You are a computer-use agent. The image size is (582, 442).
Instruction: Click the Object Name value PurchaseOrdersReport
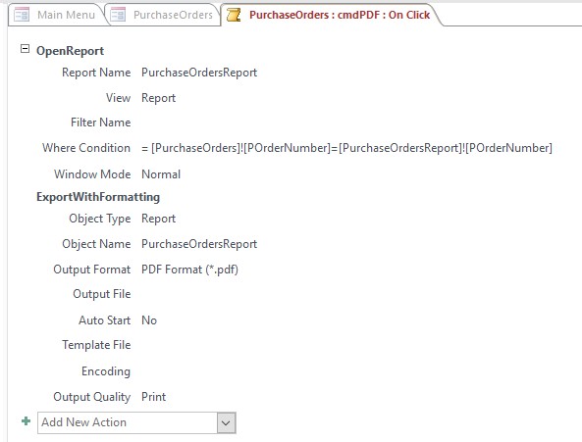pos(199,244)
